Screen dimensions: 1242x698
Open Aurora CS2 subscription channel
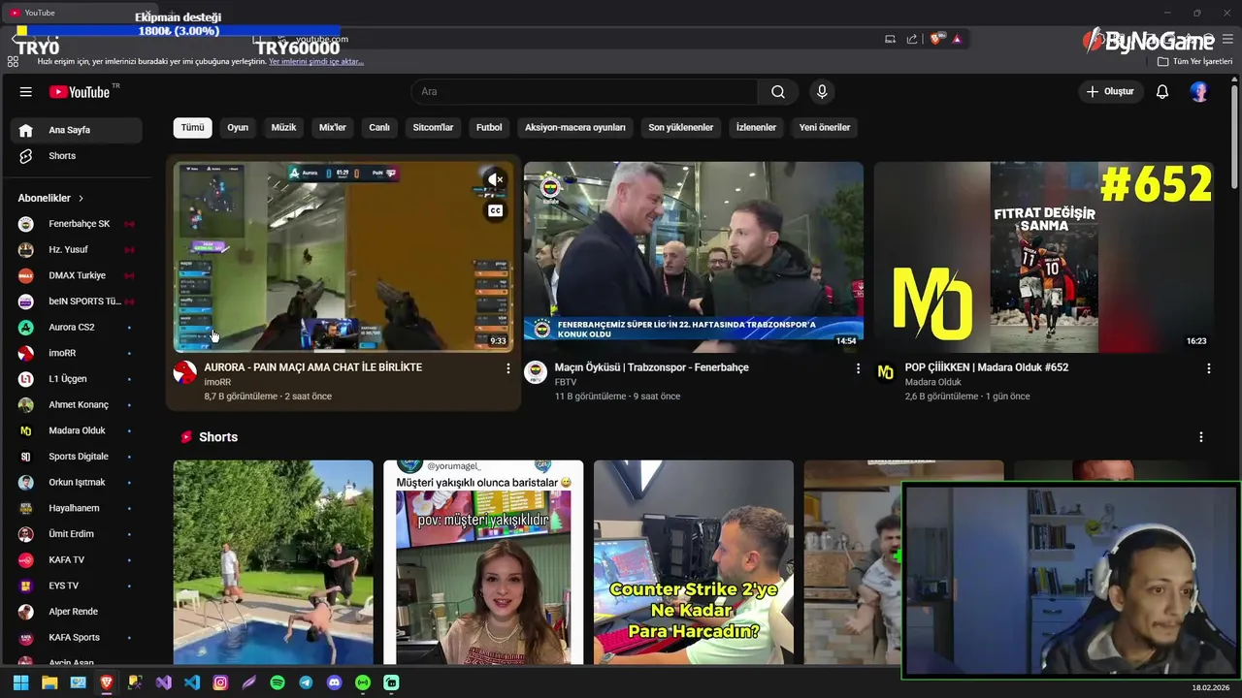[77, 328]
